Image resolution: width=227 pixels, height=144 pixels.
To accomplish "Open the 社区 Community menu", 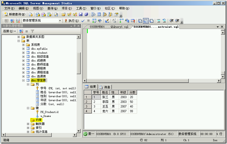I will pos(110,8).
